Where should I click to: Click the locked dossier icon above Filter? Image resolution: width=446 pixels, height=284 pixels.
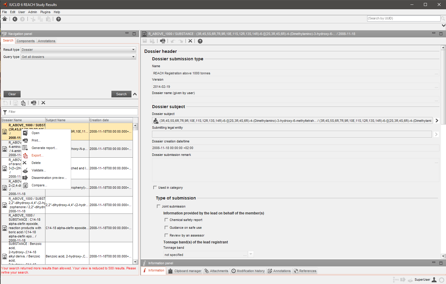tap(16, 103)
